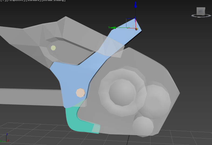This screenshot has height=145, width=212.
Task: Open the Default Shading viewport menu
Action: [53, 1]
